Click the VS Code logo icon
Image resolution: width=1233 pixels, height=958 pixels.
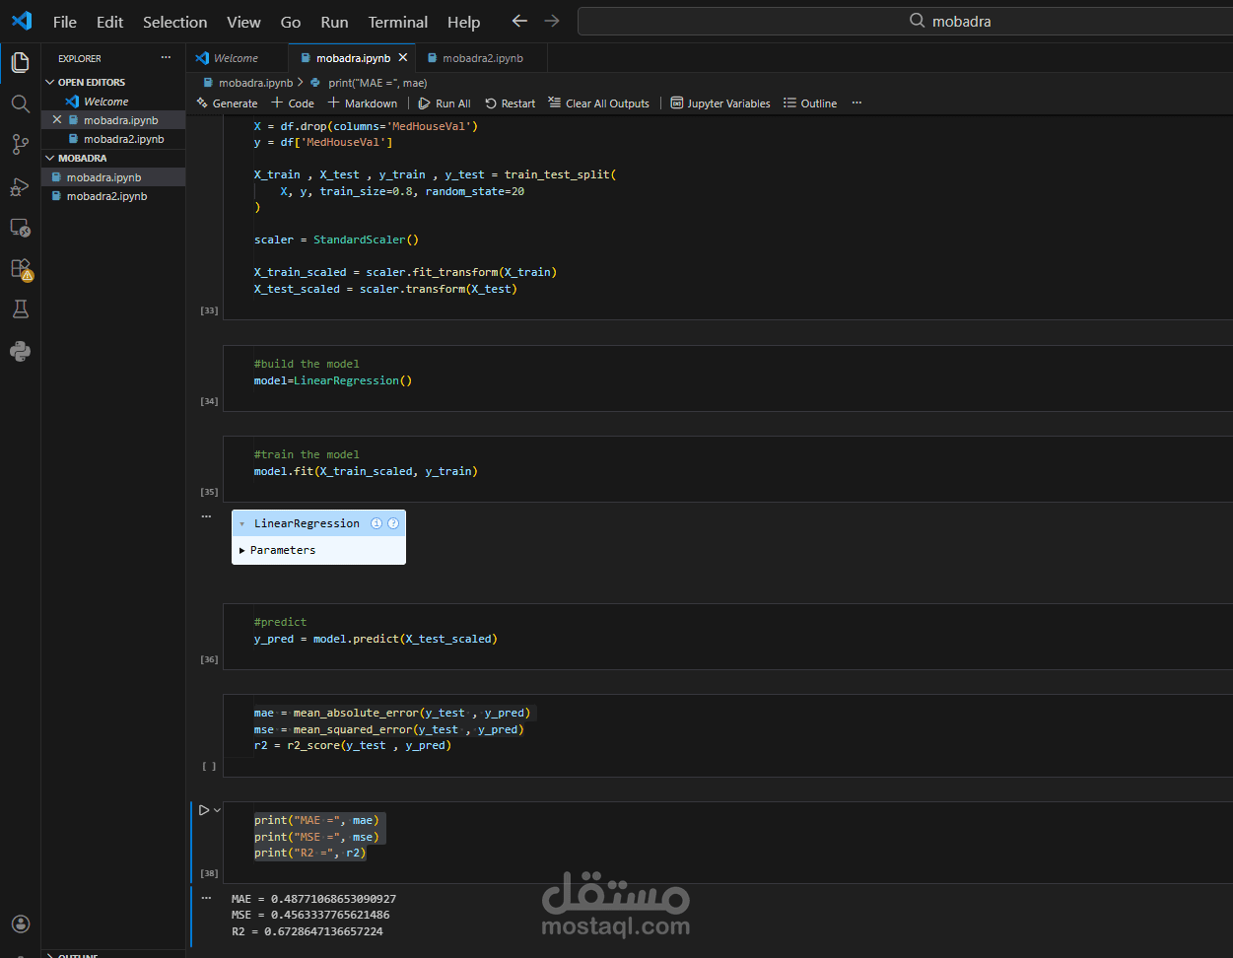pyautogui.click(x=21, y=21)
